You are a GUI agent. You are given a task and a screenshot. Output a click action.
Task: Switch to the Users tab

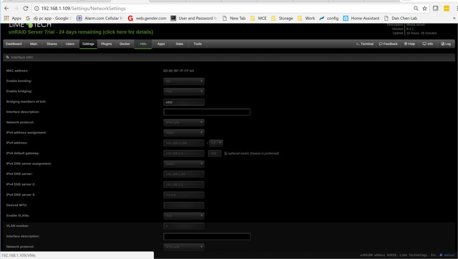[70, 44]
